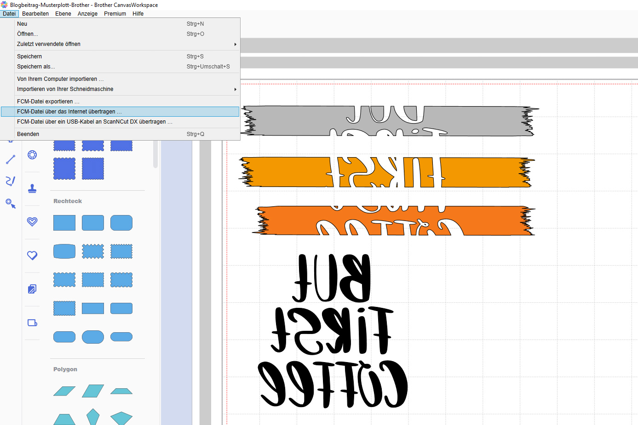
Task: Select the straight line drawing tool
Action: pyautogui.click(x=11, y=159)
